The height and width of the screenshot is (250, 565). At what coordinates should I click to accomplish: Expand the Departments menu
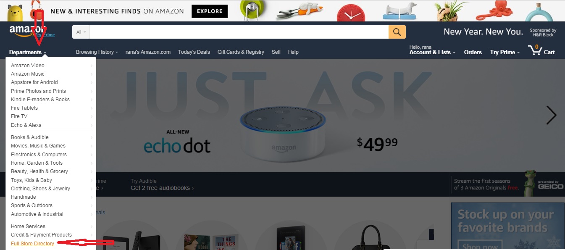pyautogui.click(x=27, y=53)
